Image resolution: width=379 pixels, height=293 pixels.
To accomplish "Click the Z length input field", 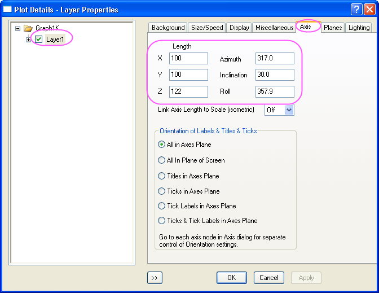I will pyautogui.click(x=188, y=91).
